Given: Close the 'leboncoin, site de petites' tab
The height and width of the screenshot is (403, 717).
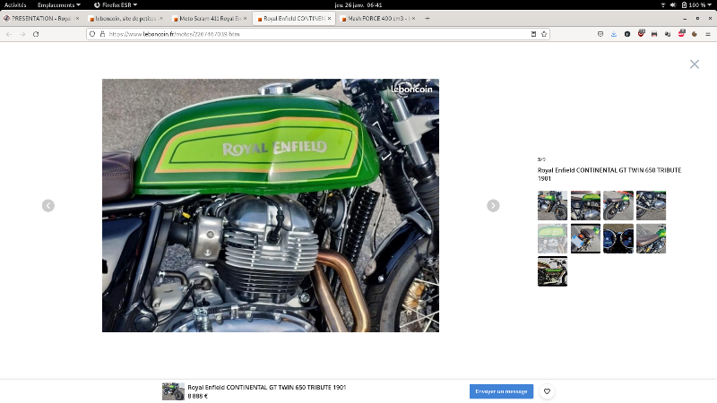Looking at the screenshot, I should 161,19.
